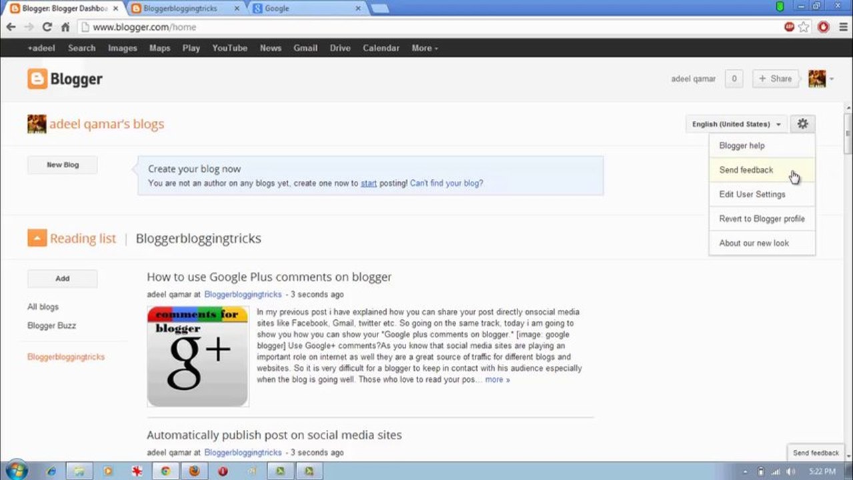Select Blogger help from the gear menu

[x=762, y=145]
